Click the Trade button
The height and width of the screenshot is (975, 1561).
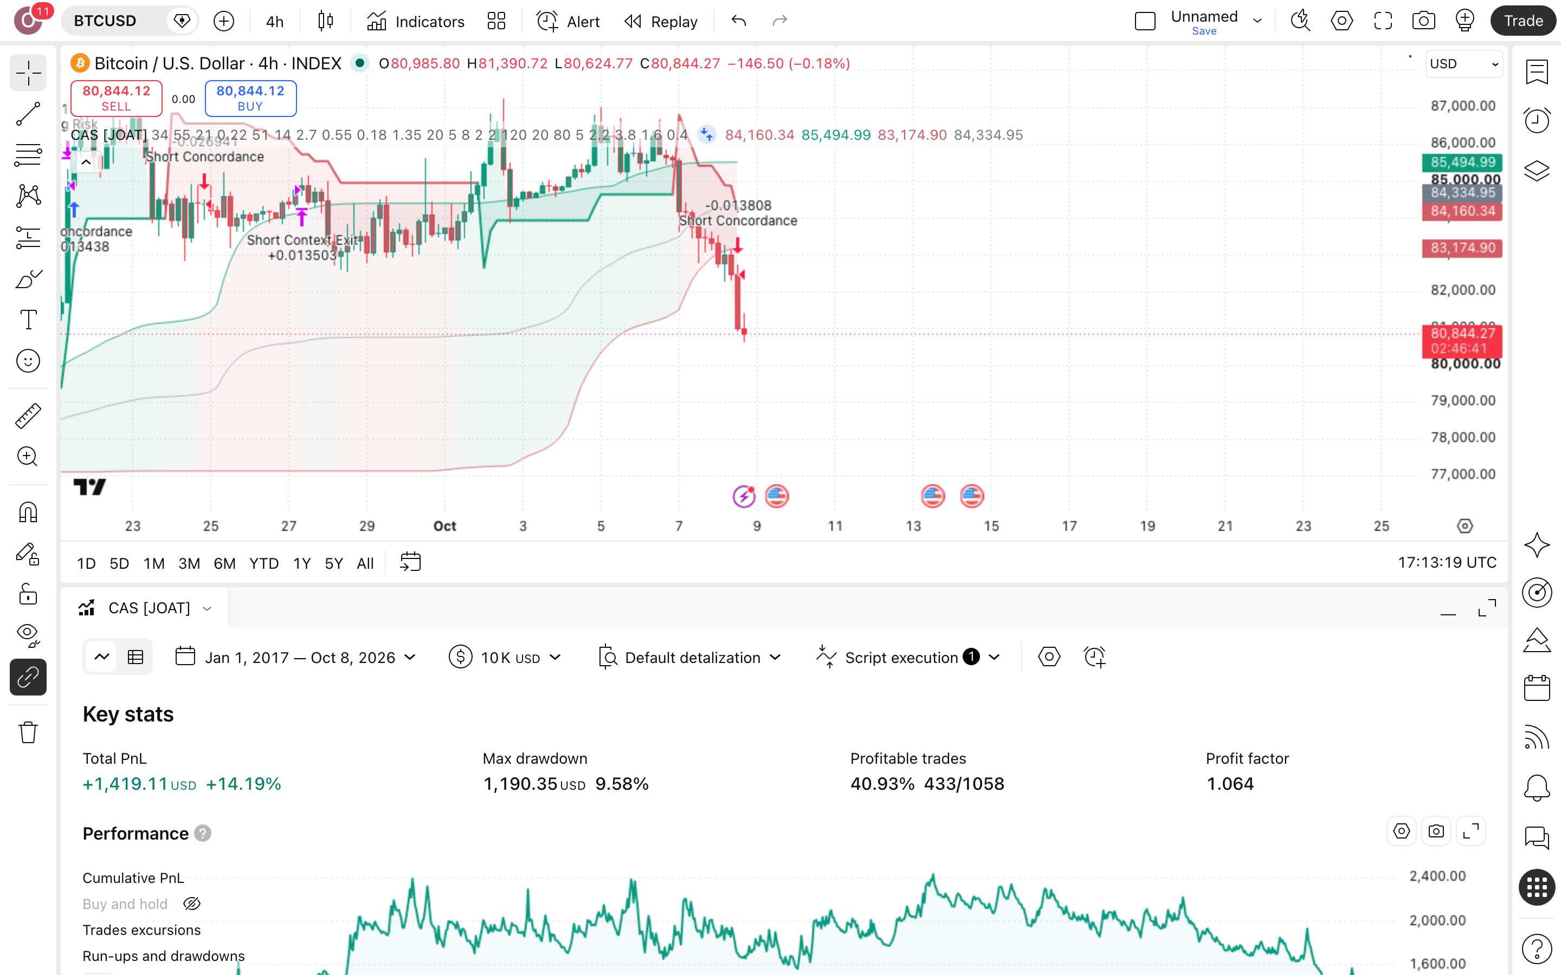pos(1523,21)
